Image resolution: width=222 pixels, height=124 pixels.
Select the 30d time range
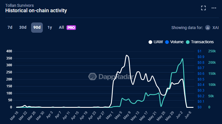[23, 27]
